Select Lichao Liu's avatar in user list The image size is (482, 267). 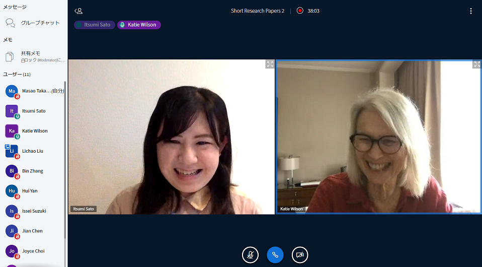[x=12, y=151]
